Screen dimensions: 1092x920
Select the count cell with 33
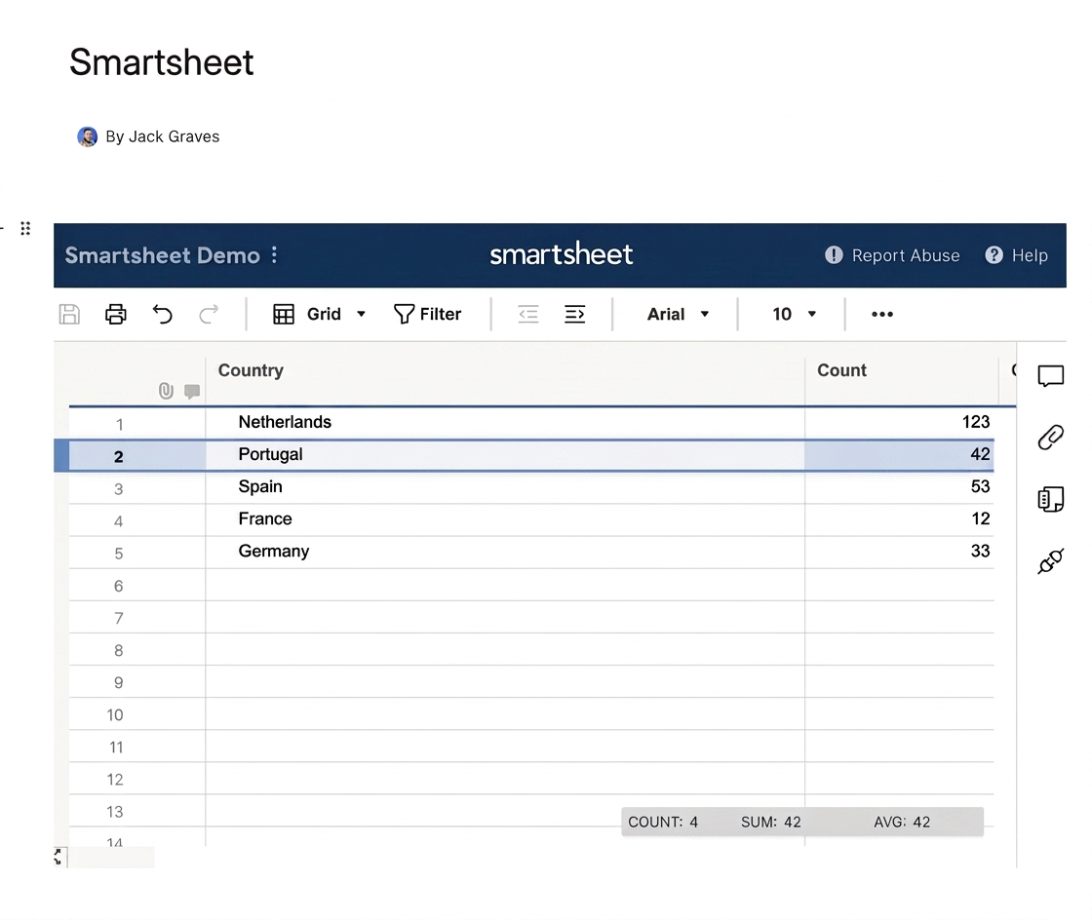(899, 552)
